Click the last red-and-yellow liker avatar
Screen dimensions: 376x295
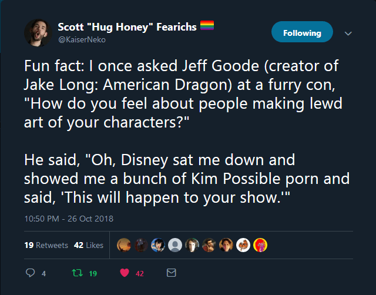tap(260, 245)
